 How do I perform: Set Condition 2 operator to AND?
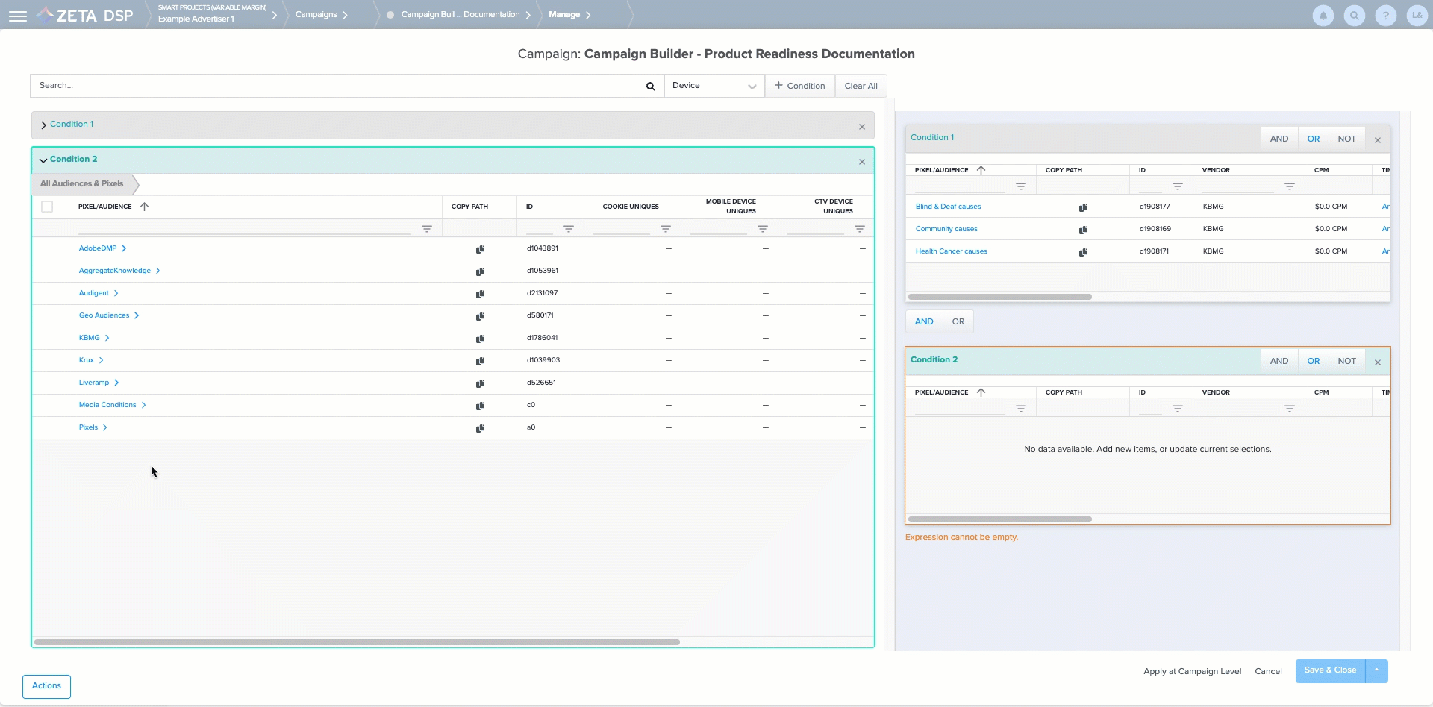click(x=1279, y=361)
